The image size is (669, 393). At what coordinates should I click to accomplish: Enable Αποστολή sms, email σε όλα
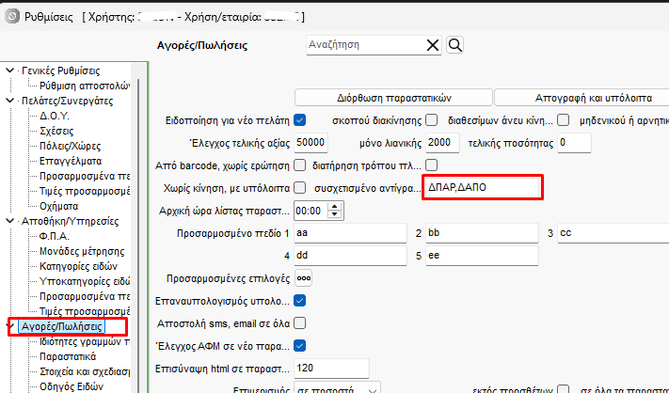(x=300, y=323)
